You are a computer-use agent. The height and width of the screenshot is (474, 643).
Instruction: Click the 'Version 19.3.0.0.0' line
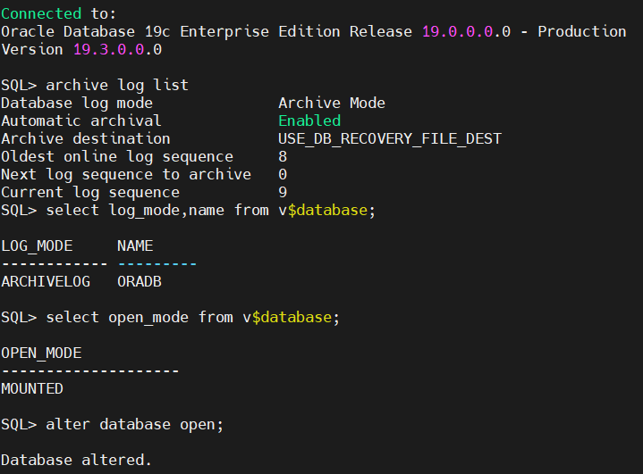pos(81,49)
